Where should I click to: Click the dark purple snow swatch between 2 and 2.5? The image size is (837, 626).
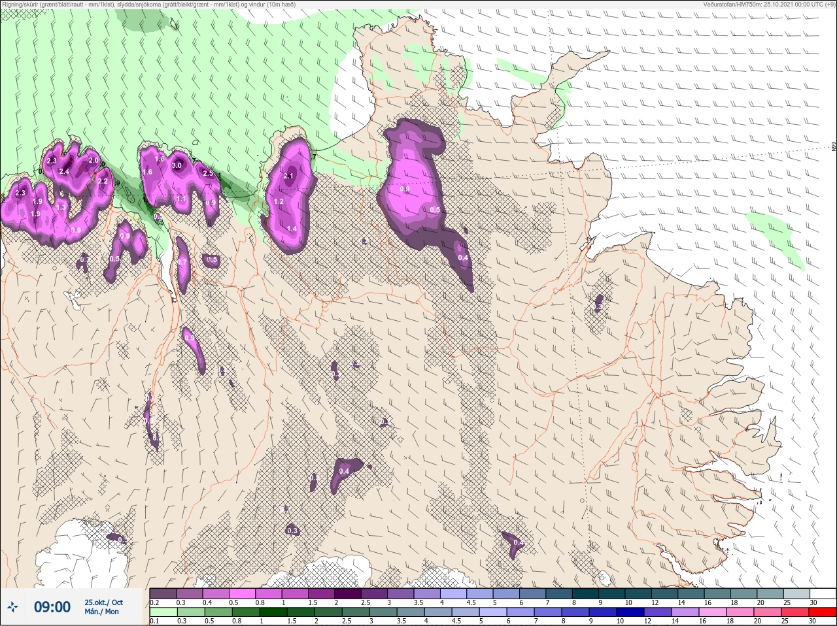[x=349, y=593]
